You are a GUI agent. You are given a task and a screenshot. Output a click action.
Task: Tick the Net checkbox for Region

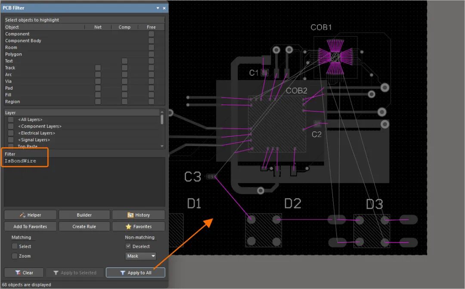click(x=98, y=102)
